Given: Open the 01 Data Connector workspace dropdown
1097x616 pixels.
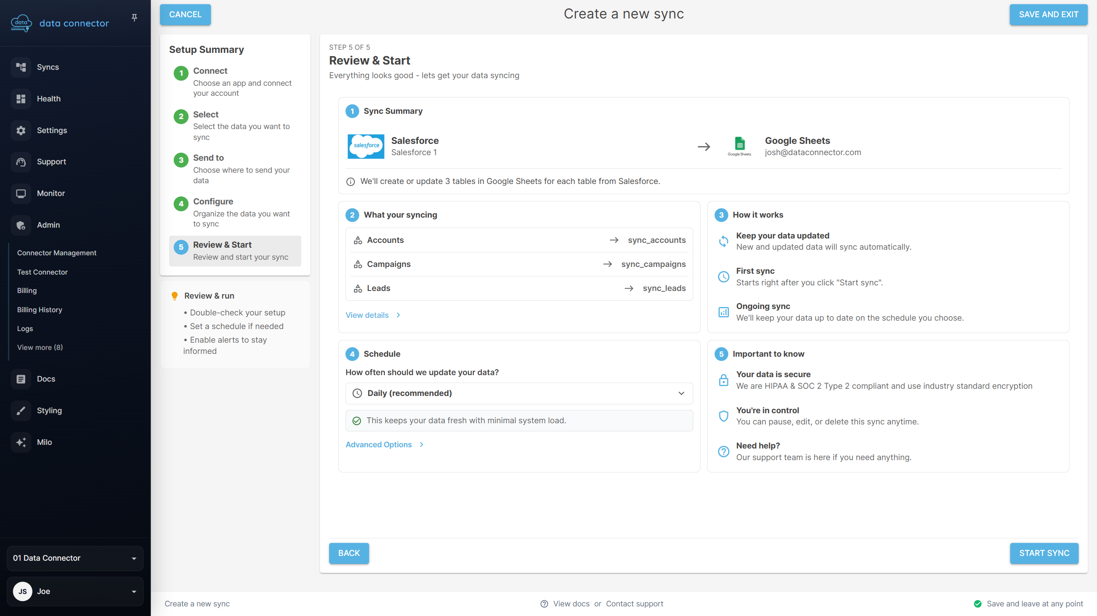Looking at the screenshot, I should pyautogui.click(x=75, y=558).
